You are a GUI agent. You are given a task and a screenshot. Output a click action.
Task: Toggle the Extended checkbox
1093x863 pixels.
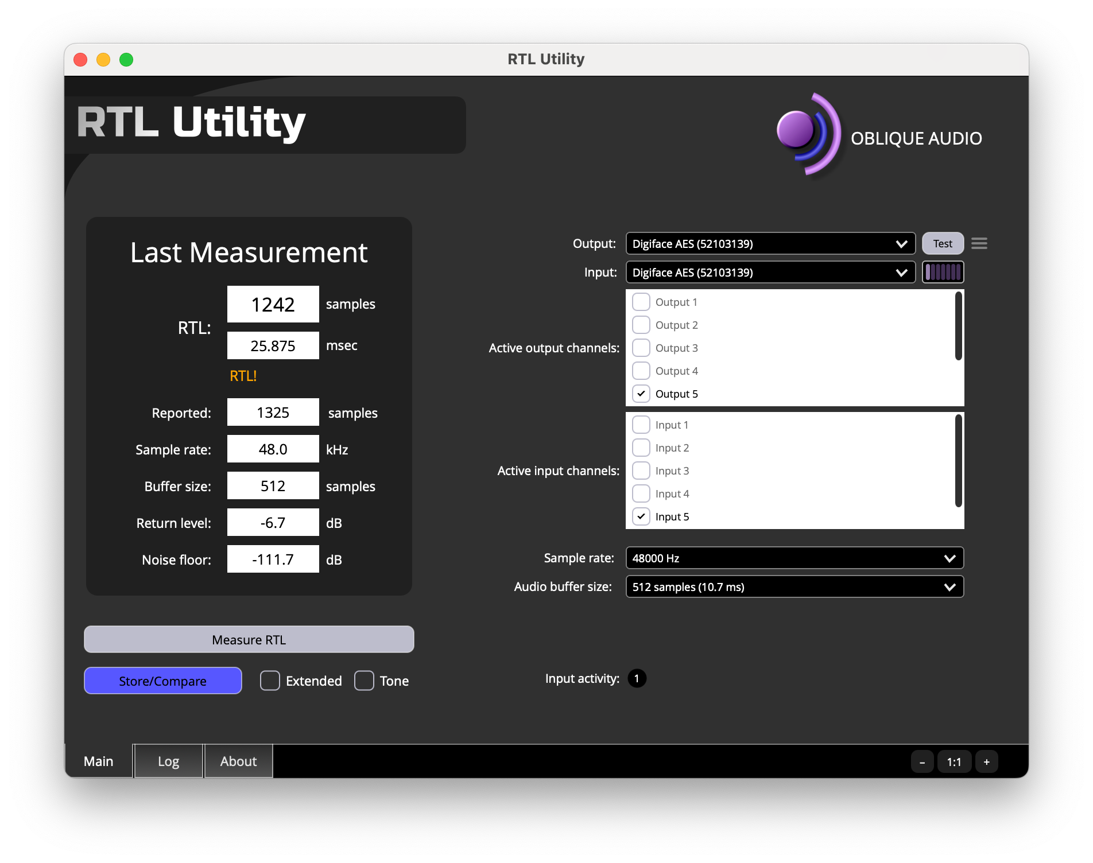pos(270,681)
